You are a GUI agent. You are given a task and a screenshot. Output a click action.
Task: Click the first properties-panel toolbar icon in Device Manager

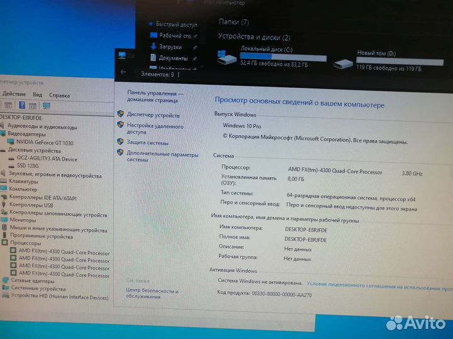pos(8,105)
